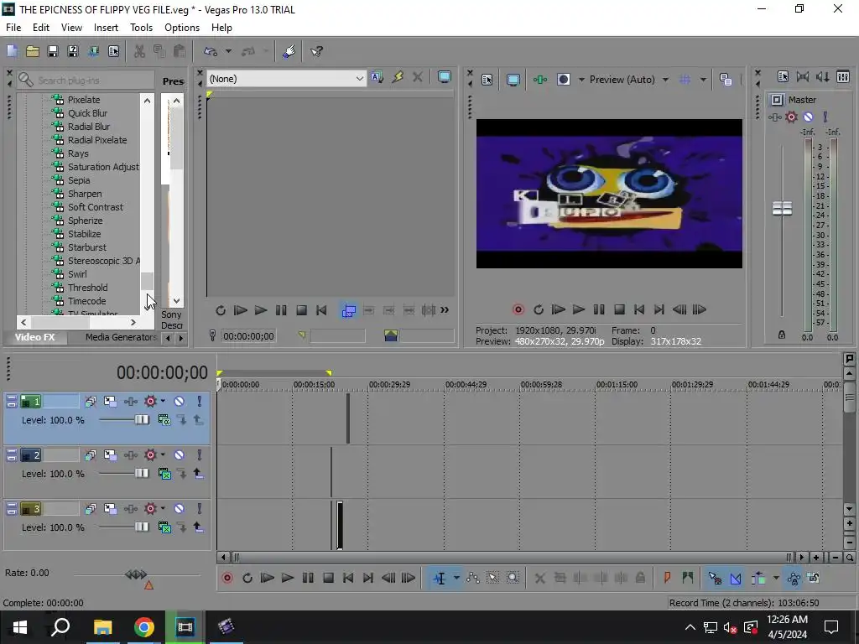Select the Sepia plug-in
Viewport: 859px width, 644px height.
79,180
